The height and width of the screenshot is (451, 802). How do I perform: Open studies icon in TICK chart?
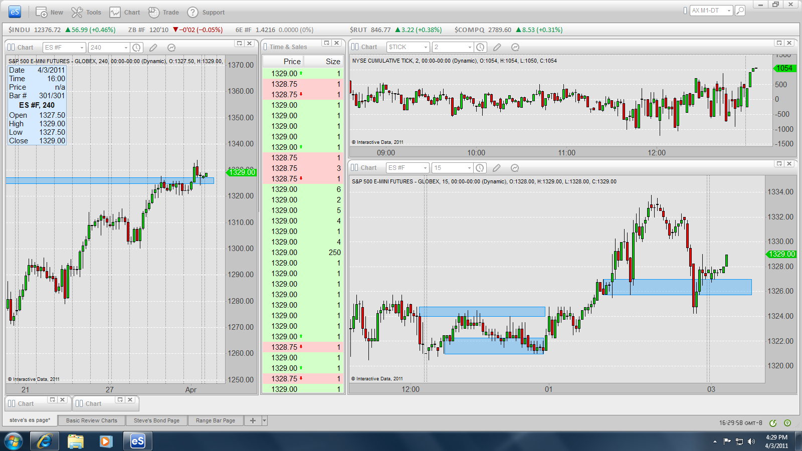(515, 47)
